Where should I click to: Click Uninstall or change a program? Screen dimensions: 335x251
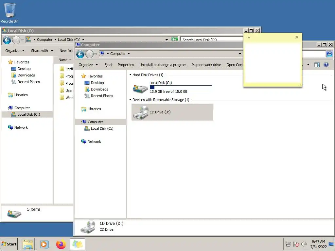tap(163, 65)
